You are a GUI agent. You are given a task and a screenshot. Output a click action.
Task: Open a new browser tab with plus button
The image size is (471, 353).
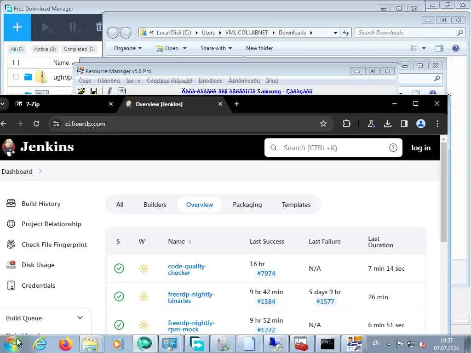click(x=237, y=104)
